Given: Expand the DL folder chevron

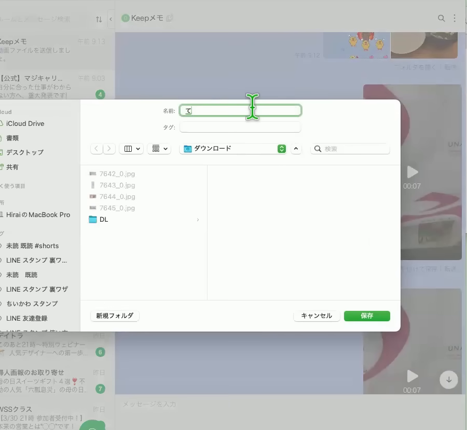Looking at the screenshot, I should (198, 220).
